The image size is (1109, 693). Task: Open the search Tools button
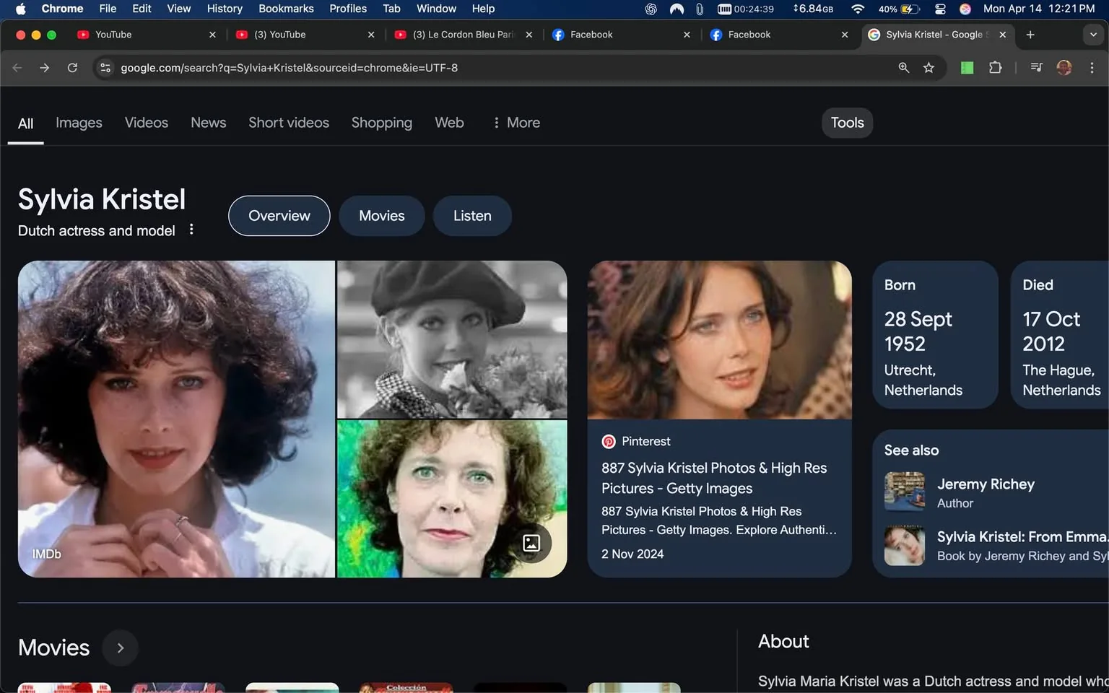[x=847, y=123]
